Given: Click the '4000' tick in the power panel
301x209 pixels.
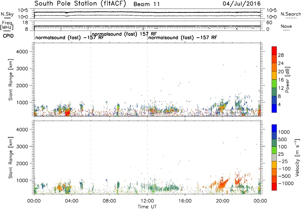Looking at the screenshot, I should click(x=22, y=52).
